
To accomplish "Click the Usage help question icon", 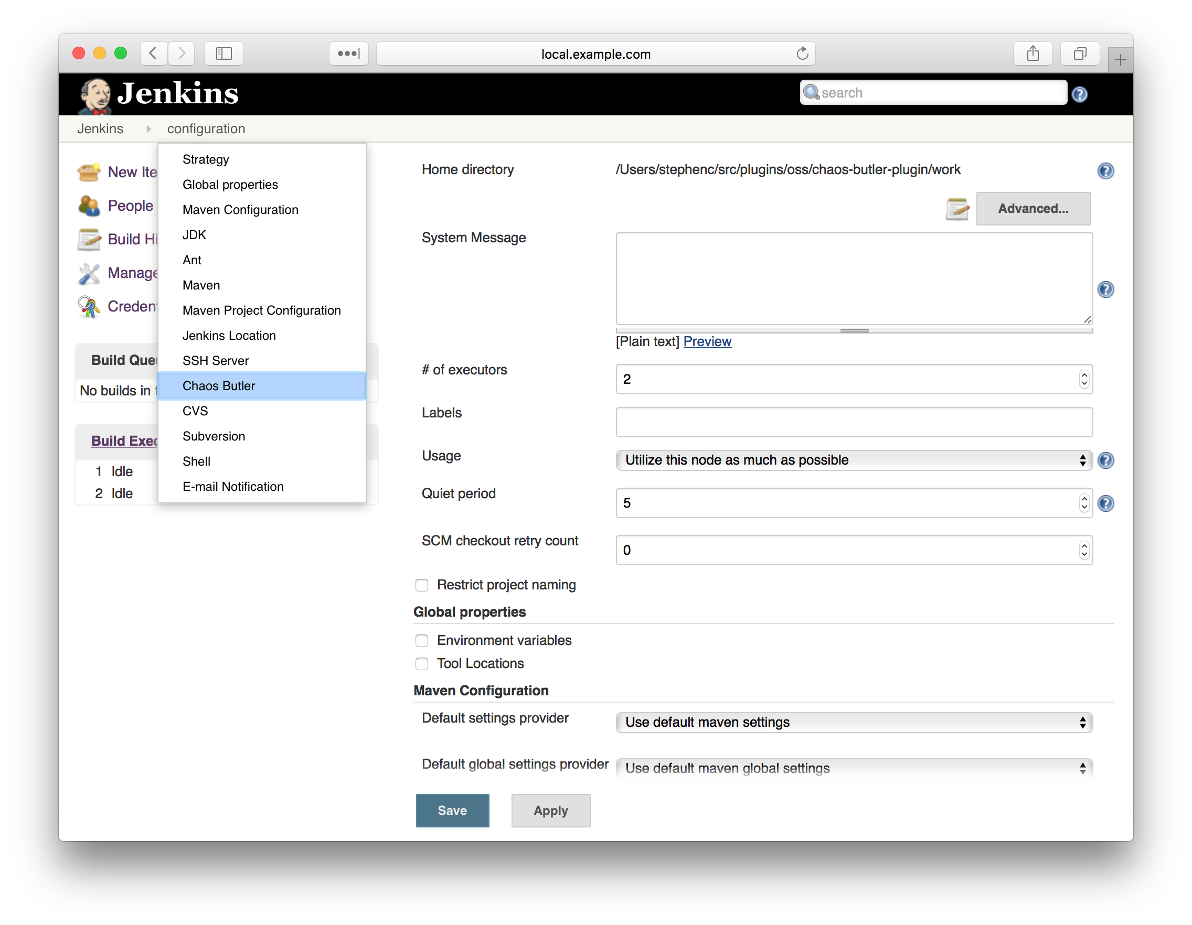I will (x=1105, y=460).
